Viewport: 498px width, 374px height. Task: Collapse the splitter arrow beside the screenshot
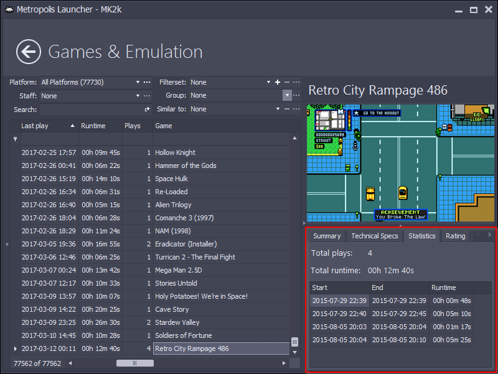click(304, 223)
